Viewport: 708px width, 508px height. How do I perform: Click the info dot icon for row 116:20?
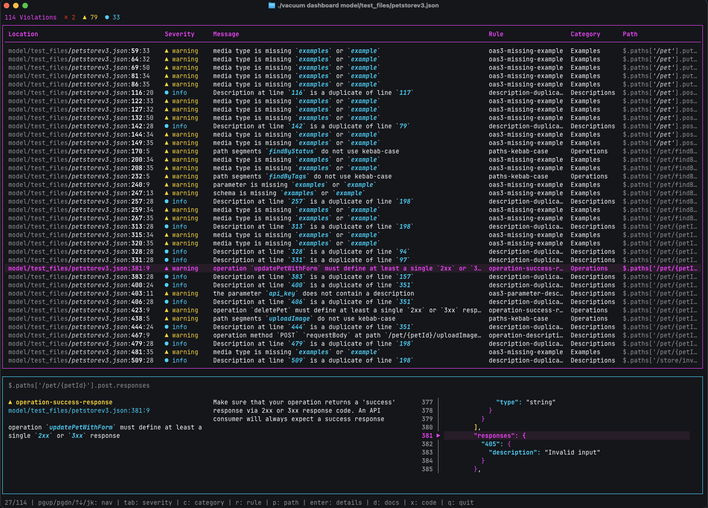pyautogui.click(x=167, y=93)
